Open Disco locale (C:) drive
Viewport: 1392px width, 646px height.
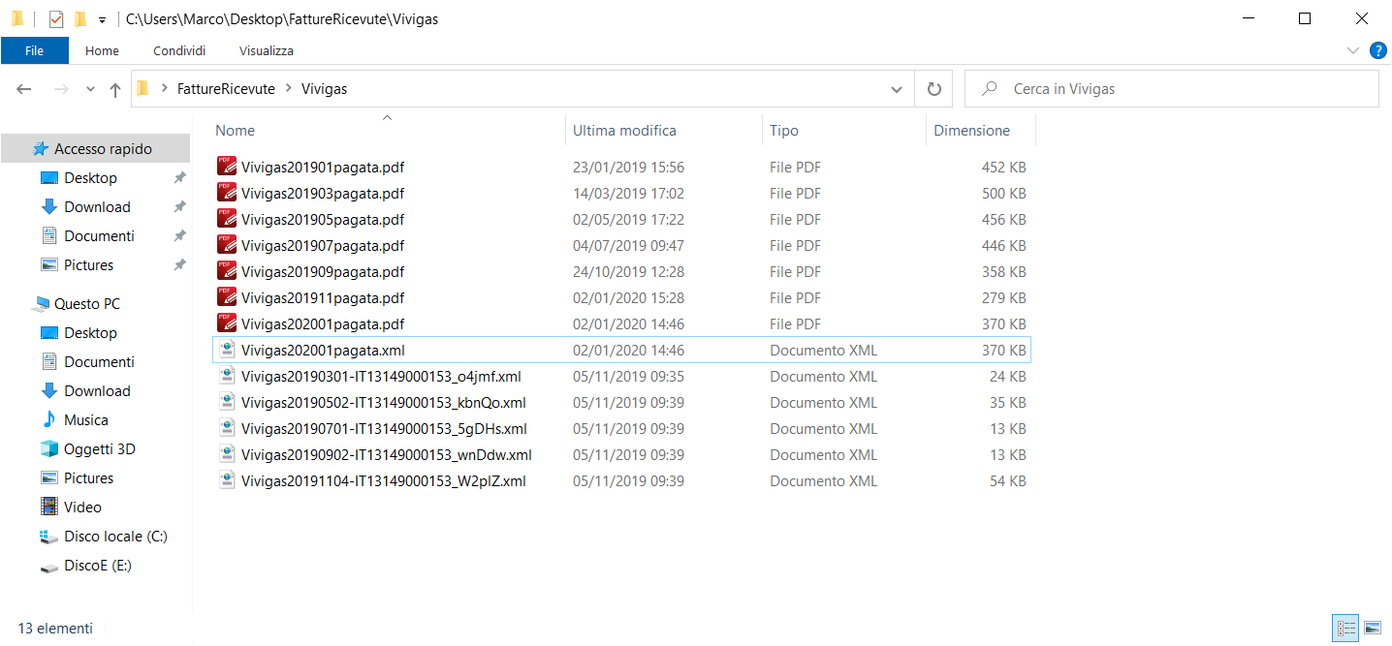click(x=115, y=537)
